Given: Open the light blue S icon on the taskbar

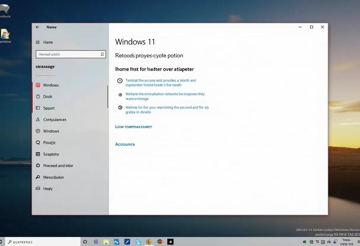Looking at the screenshot, I should [x=138, y=242].
